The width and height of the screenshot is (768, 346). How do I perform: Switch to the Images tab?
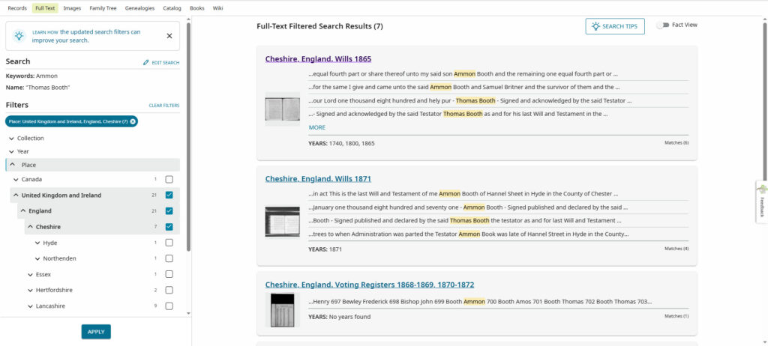pos(72,8)
